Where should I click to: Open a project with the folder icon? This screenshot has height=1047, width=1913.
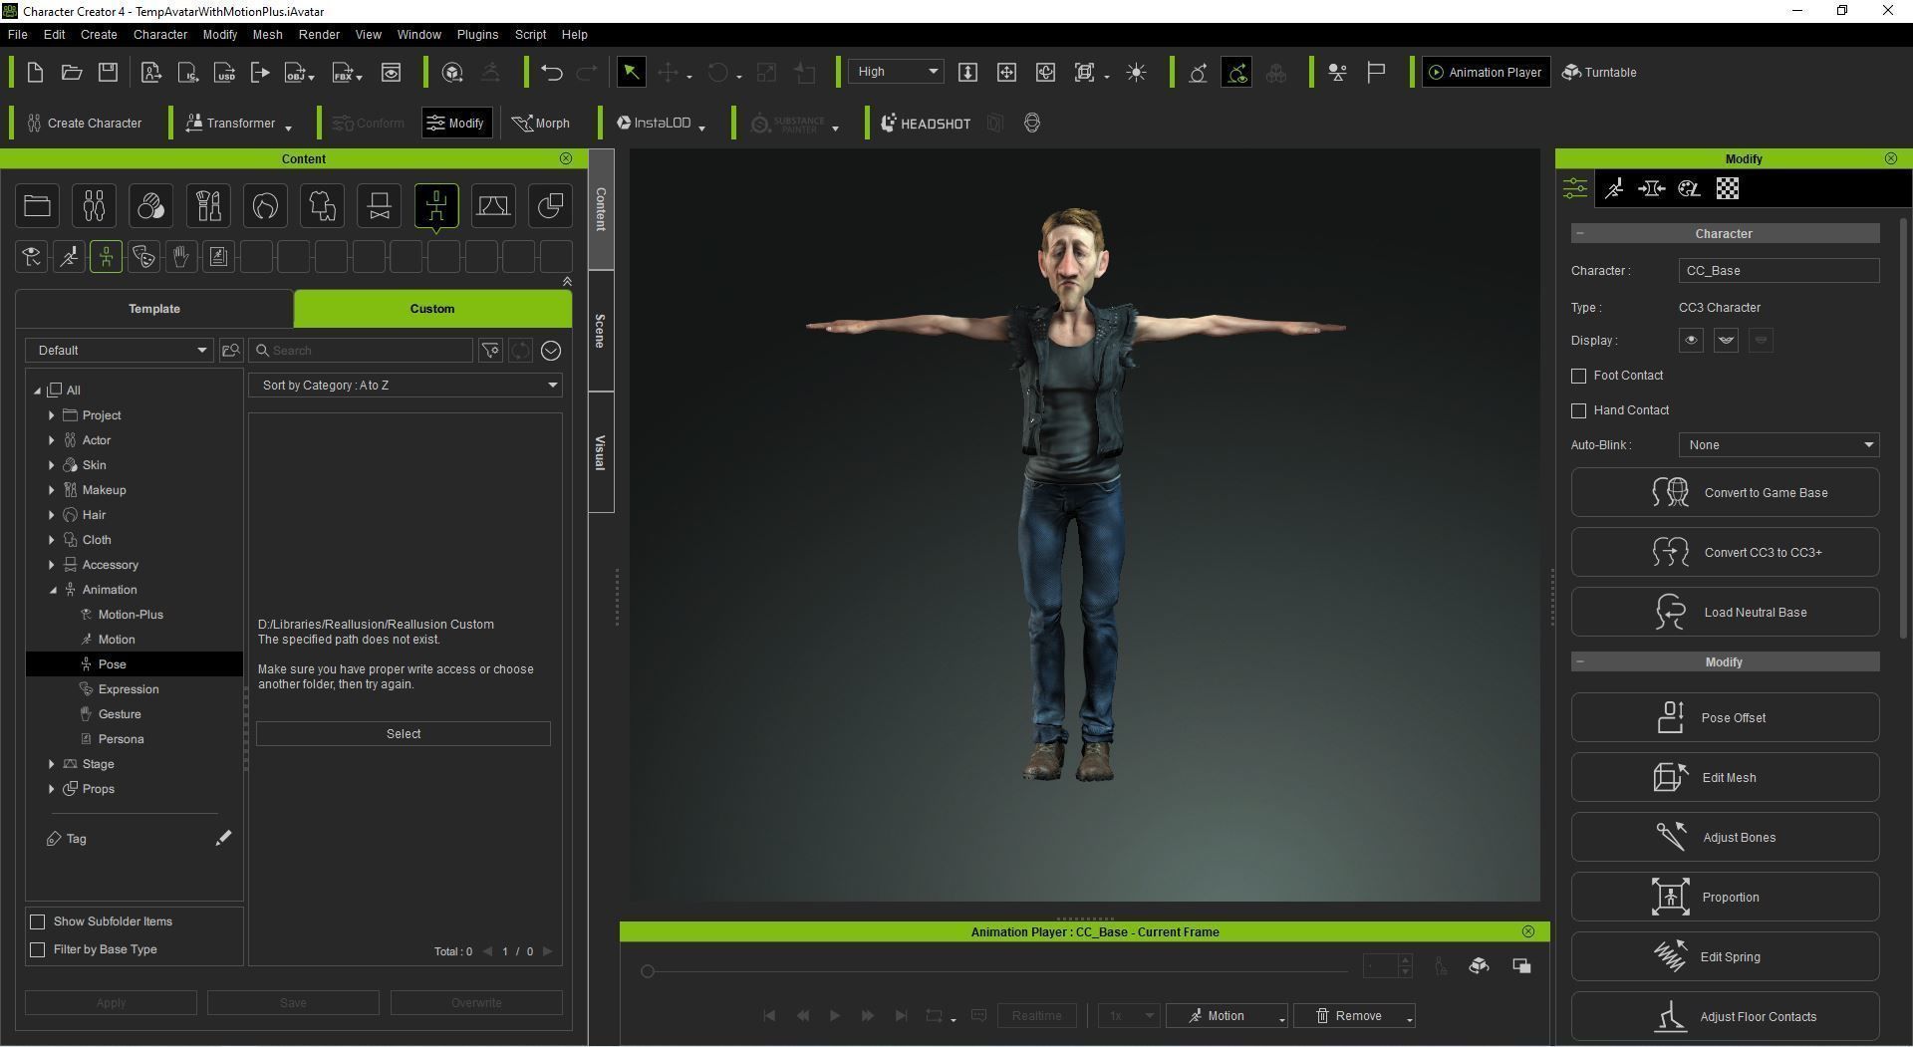click(72, 72)
